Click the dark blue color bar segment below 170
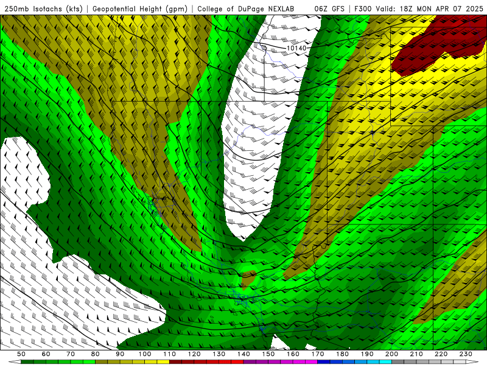 (324, 362)
